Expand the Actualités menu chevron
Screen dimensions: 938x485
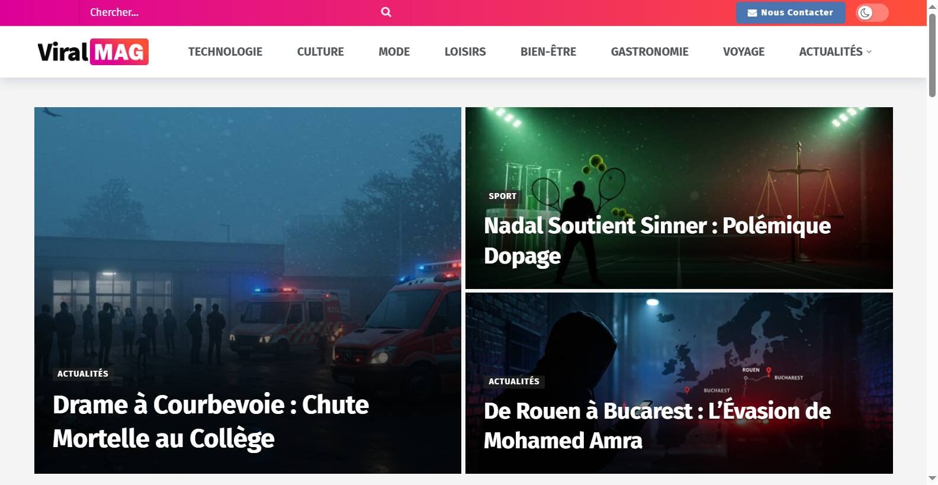pyautogui.click(x=869, y=52)
